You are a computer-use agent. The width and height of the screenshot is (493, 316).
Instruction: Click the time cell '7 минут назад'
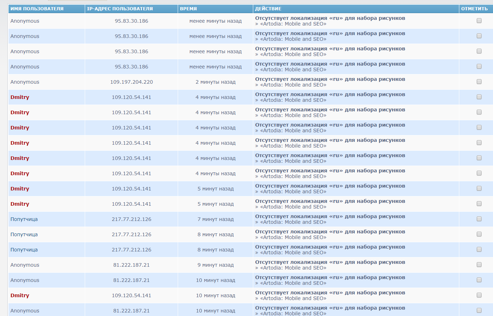tap(216, 219)
